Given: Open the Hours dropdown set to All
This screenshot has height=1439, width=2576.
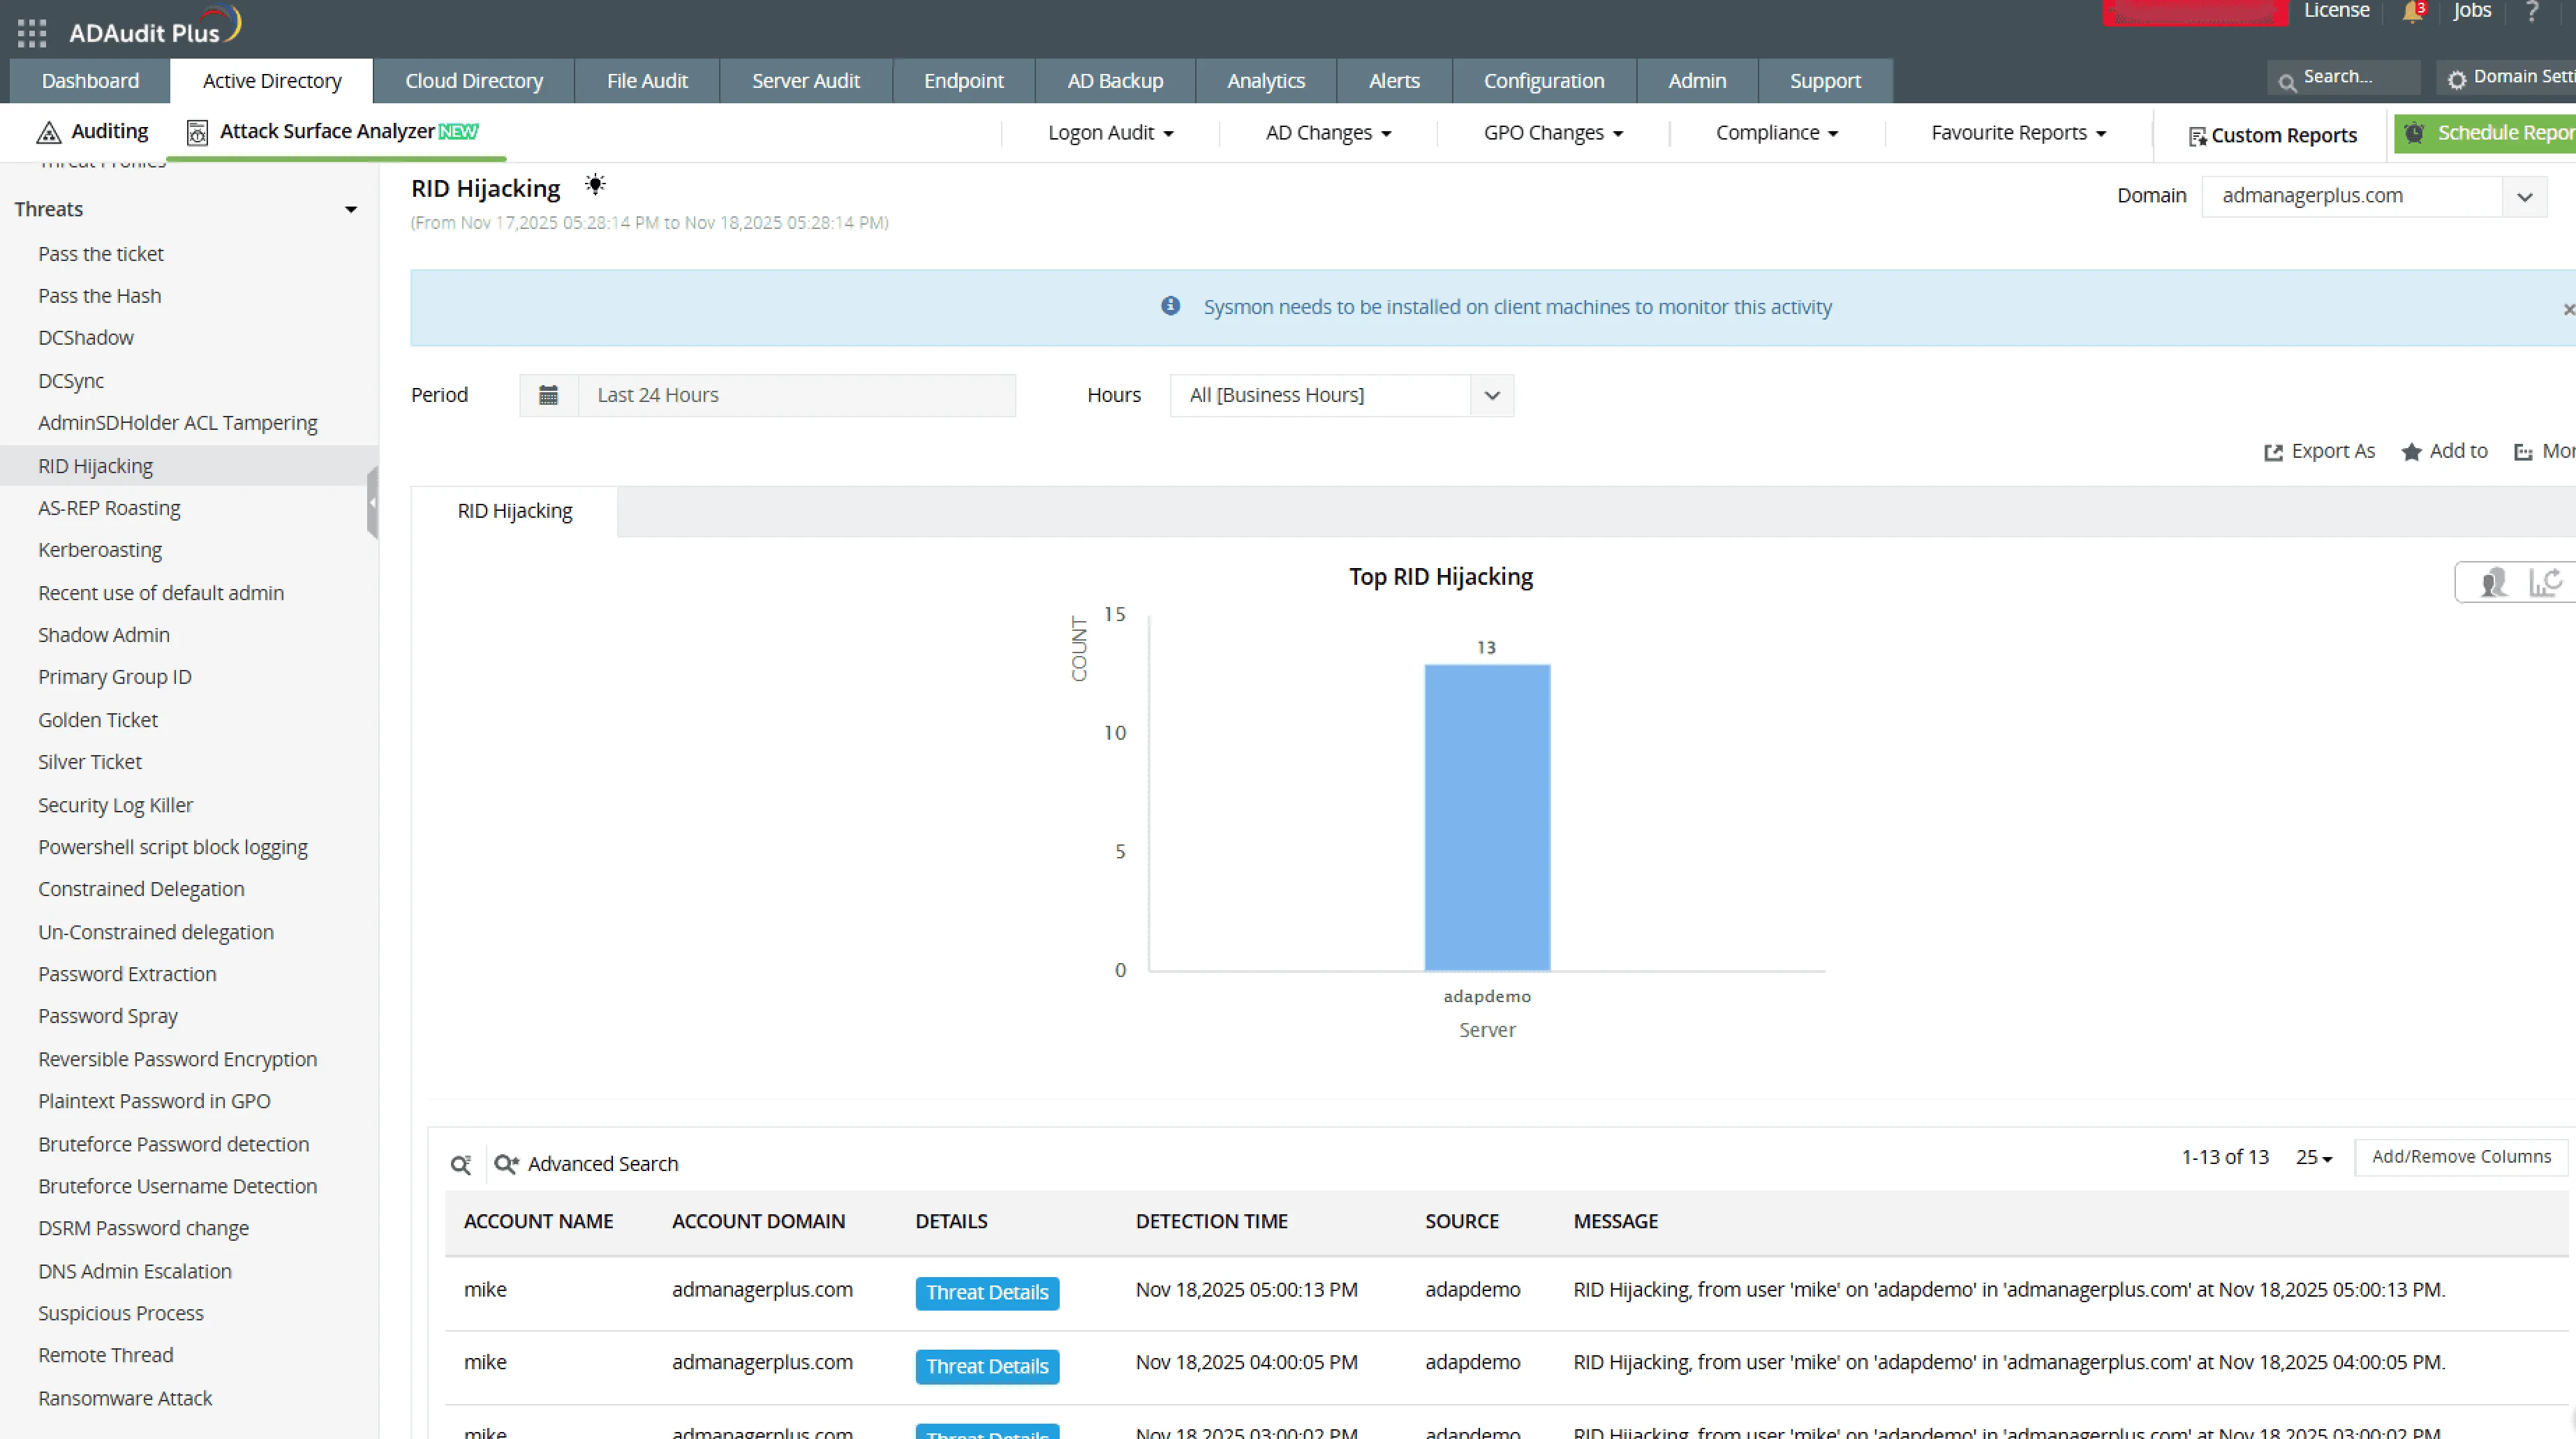Looking at the screenshot, I should [x=1341, y=395].
